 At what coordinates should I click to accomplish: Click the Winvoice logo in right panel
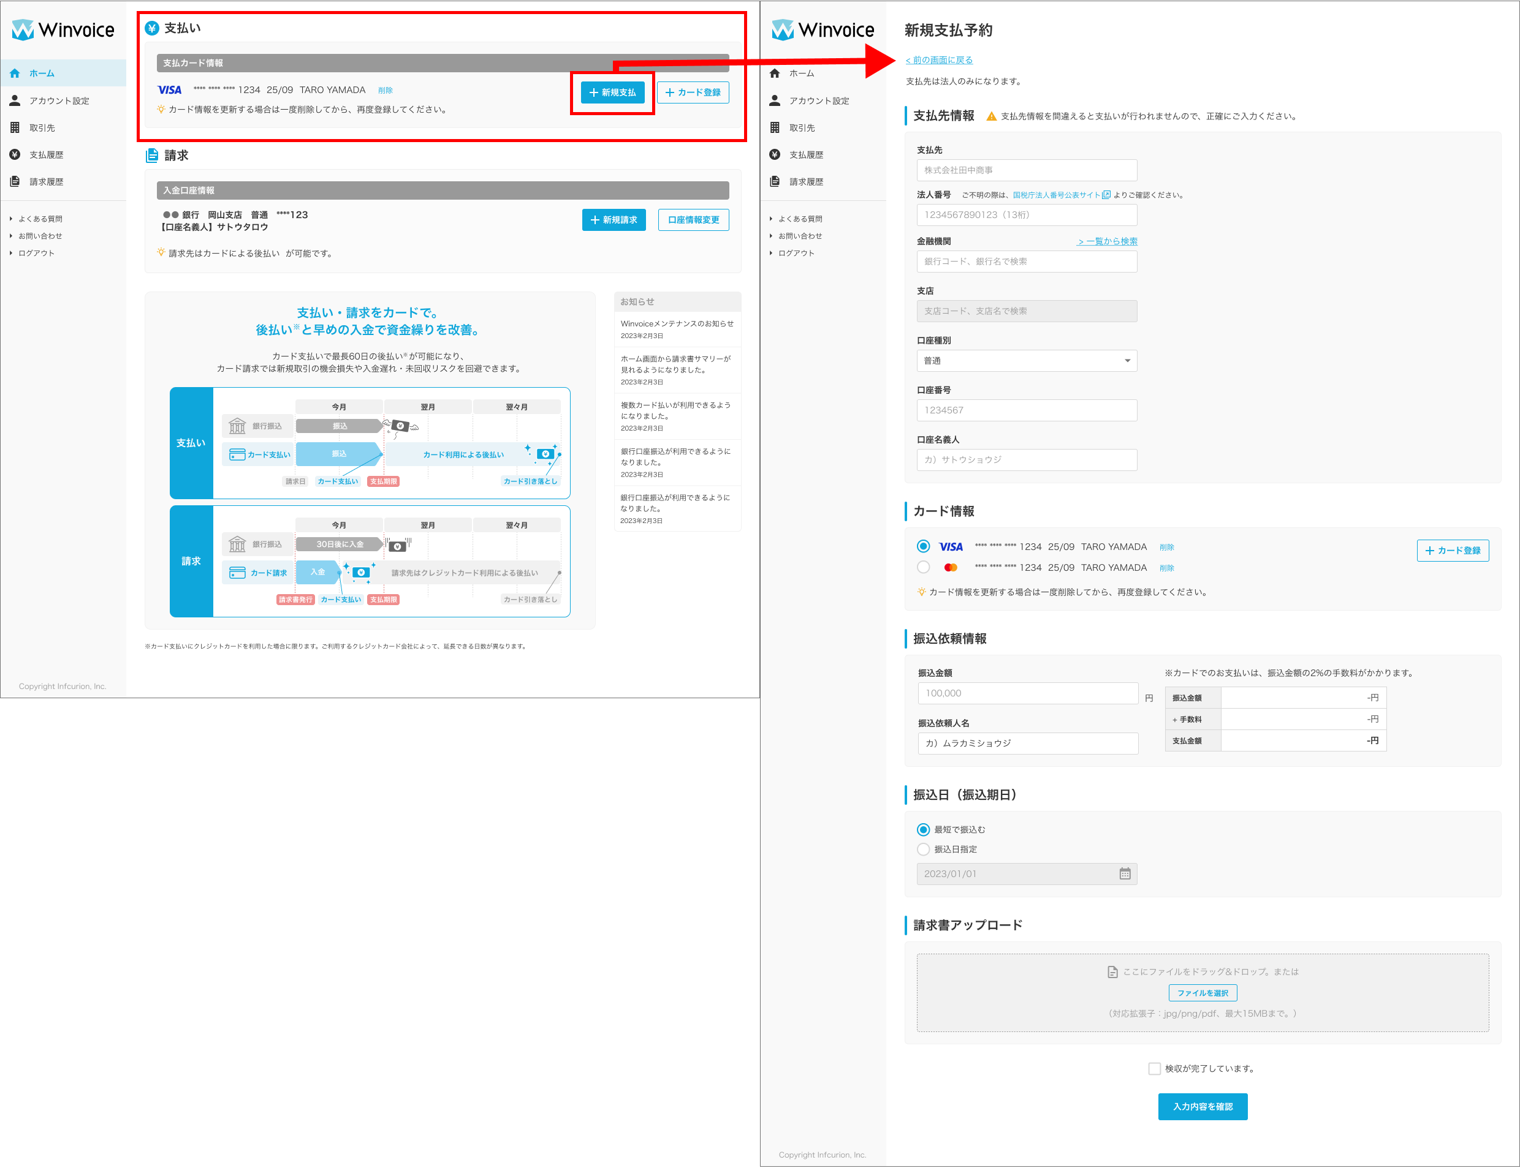click(x=823, y=30)
